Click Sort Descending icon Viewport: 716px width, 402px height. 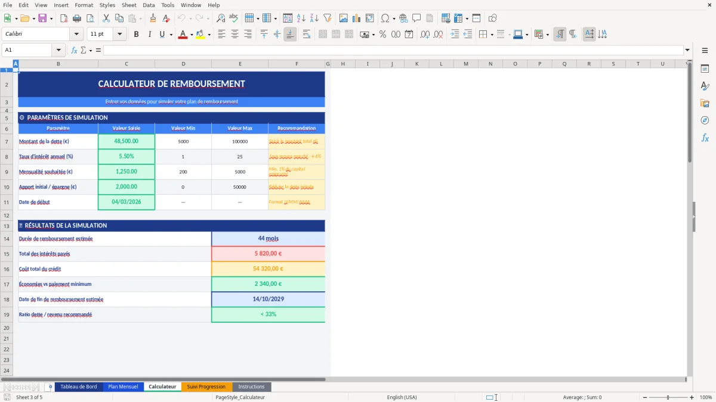(314, 18)
